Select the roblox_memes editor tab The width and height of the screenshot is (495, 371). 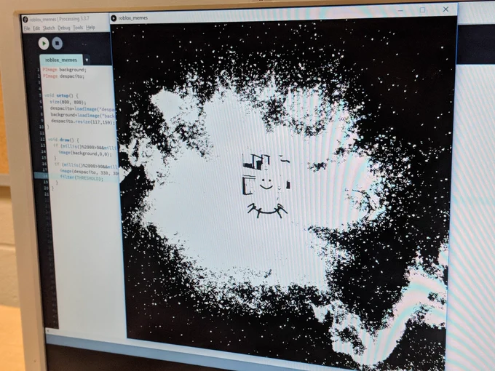click(x=61, y=60)
